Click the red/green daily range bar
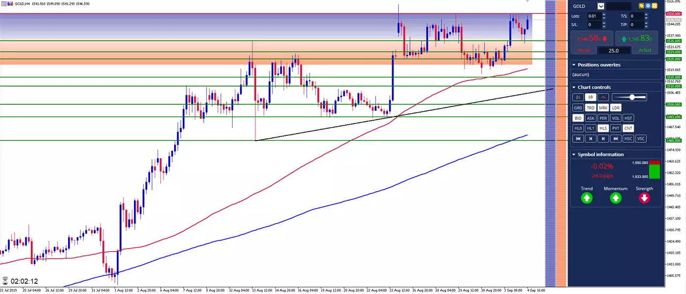Screen dimensions: 686x294 [654, 169]
